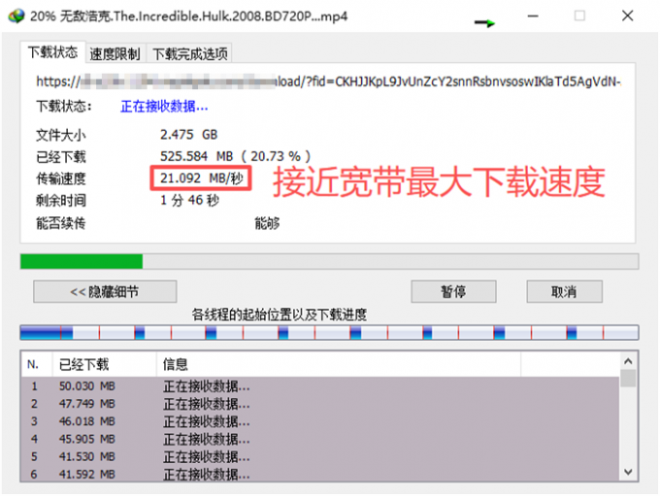
Task: Switch to the 速度限制 tab
Action: point(115,54)
